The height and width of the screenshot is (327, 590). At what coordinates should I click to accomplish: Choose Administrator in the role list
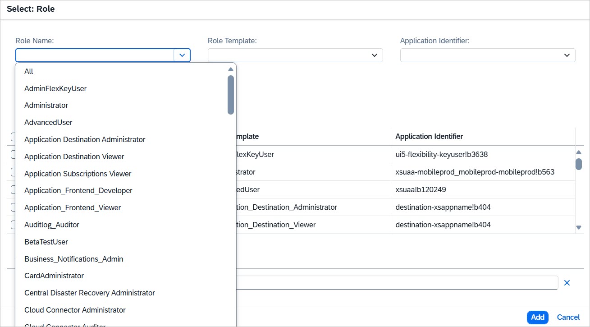pyautogui.click(x=46, y=105)
